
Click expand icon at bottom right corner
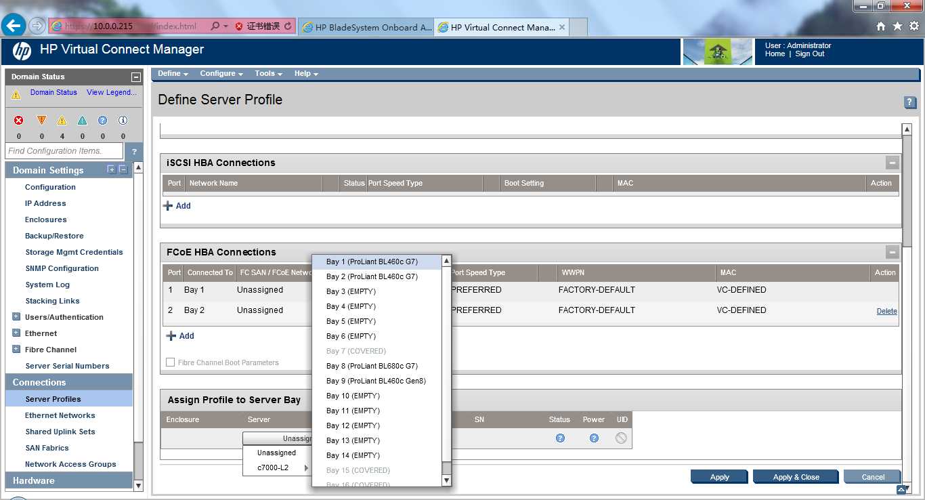(901, 489)
